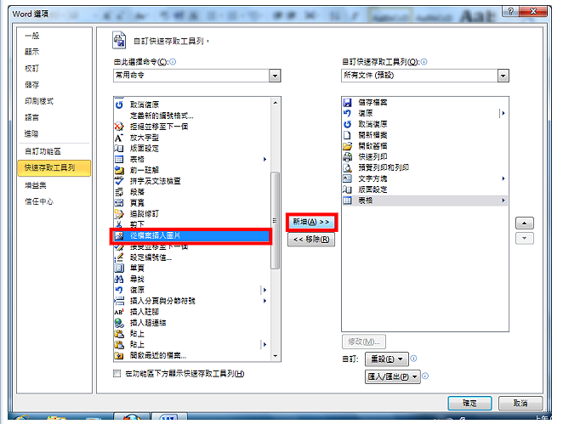
Task: Open the 由此選擇命令 dropdown
Action: pyautogui.click(x=275, y=76)
